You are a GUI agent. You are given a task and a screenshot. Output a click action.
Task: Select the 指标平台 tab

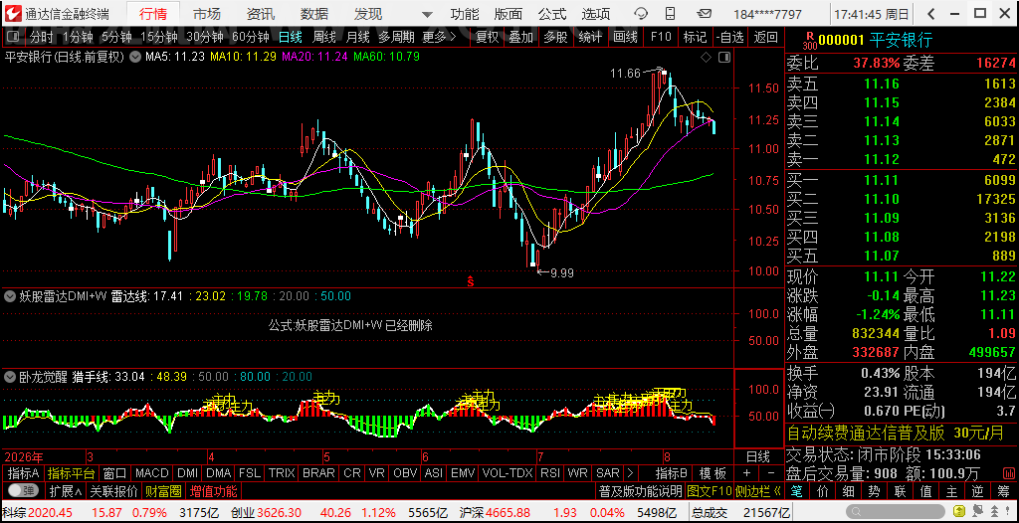(x=72, y=473)
